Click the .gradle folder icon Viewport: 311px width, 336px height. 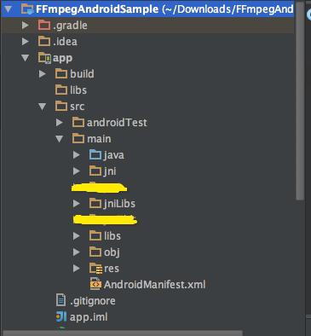44,26
